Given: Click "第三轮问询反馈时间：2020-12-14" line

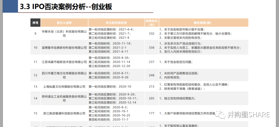Looking at the screenshot, I should [x=112, y=102].
